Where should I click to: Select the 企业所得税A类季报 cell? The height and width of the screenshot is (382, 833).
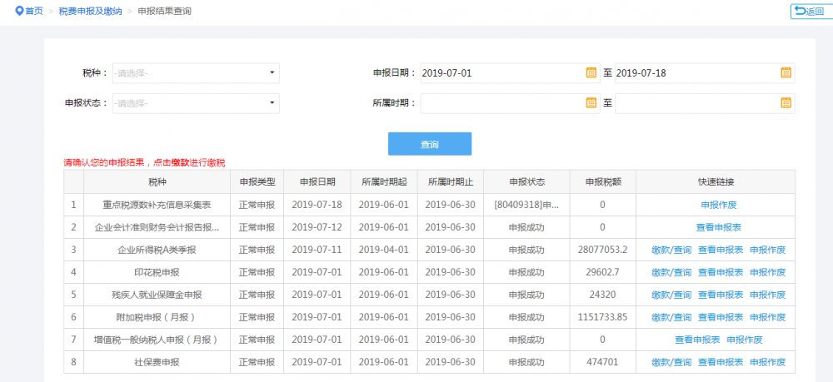coord(157,250)
